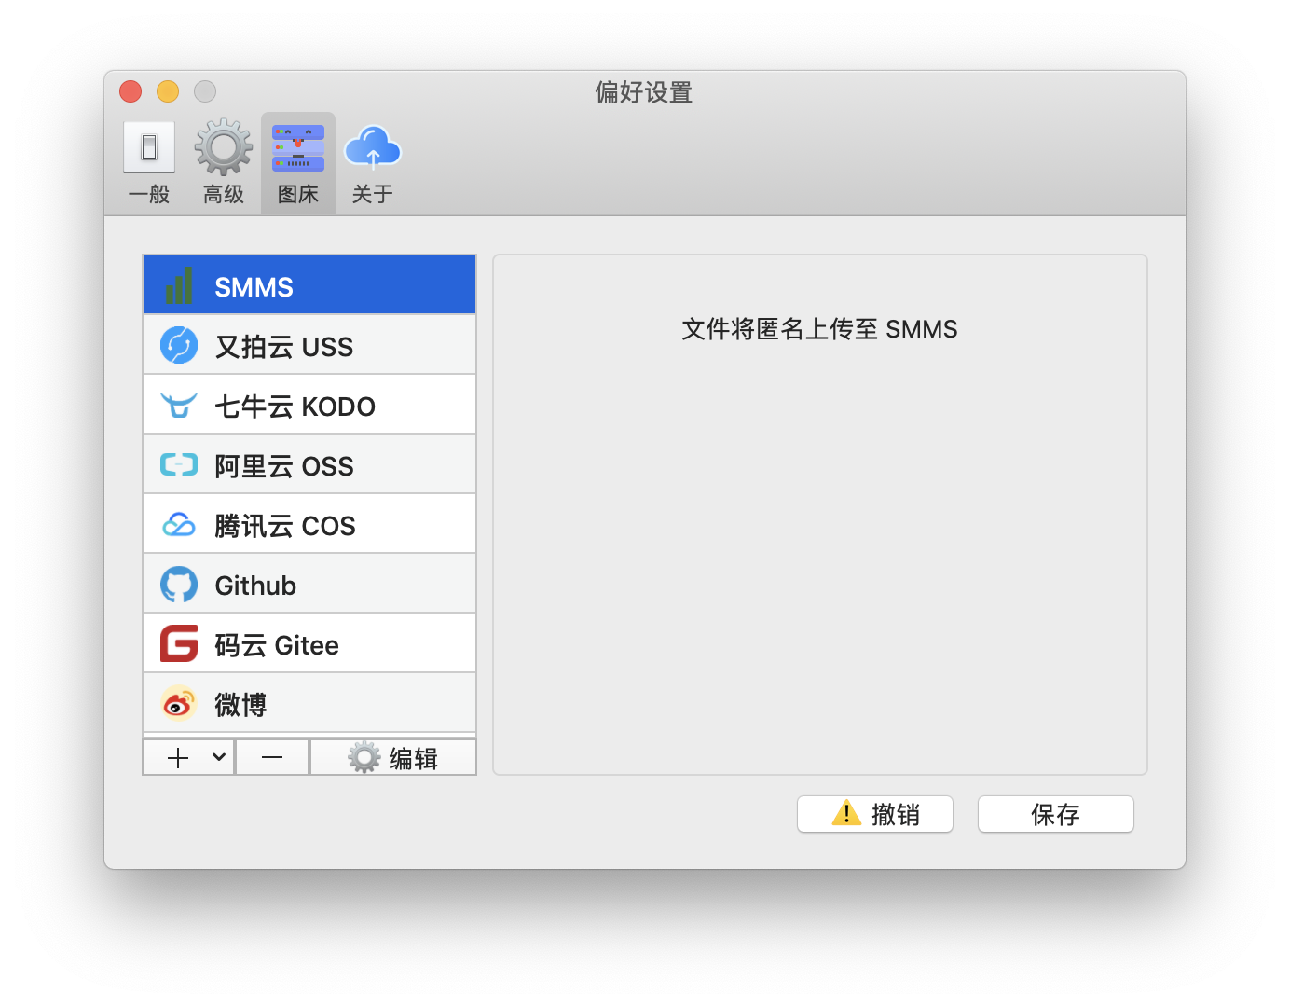Viewport: 1290px width, 1007px height.
Task: Select the Github host name
Action: coord(255,586)
